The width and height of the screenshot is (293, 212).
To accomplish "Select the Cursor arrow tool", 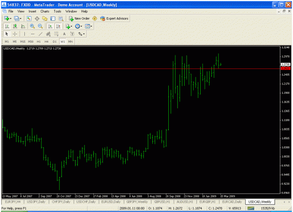I will [7, 34].
